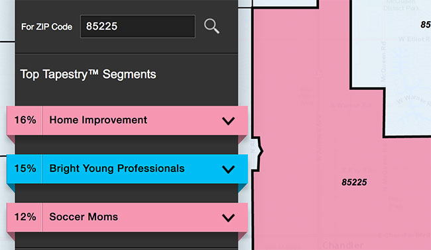Click the partial ZIP label at map edge

pyautogui.click(x=426, y=24)
